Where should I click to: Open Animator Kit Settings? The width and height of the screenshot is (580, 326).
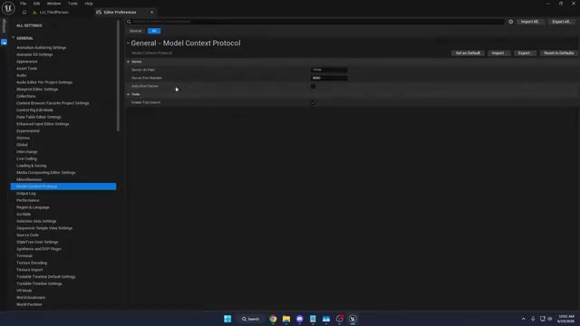(x=34, y=54)
